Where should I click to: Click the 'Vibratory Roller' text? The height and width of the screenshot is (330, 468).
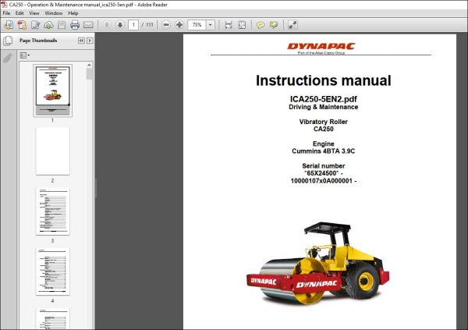point(324,122)
